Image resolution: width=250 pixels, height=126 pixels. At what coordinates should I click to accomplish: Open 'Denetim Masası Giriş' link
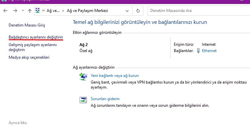pyautogui.click(x=27, y=25)
